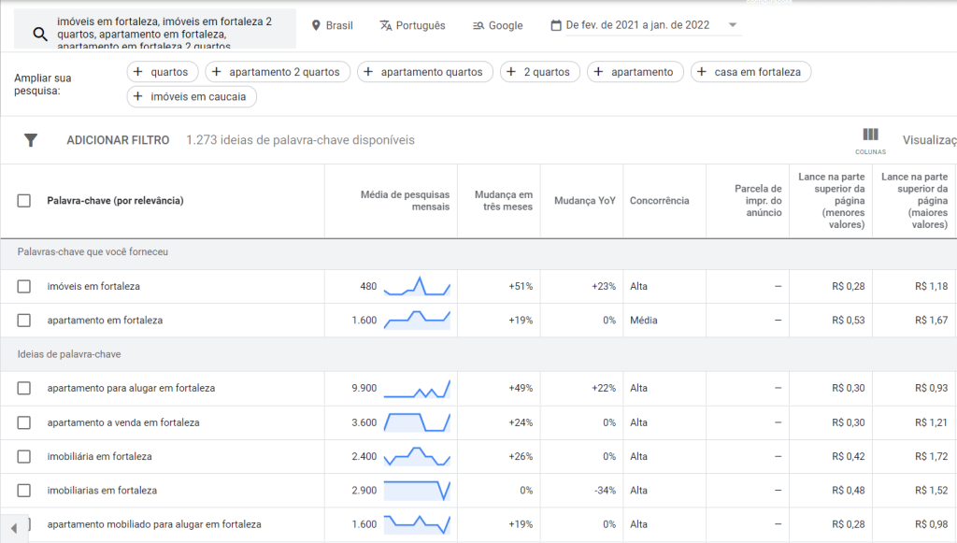Add 'casa em fortaleza' suggestion chip
The height and width of the screenshot is (543, 957).
(750, 72)
